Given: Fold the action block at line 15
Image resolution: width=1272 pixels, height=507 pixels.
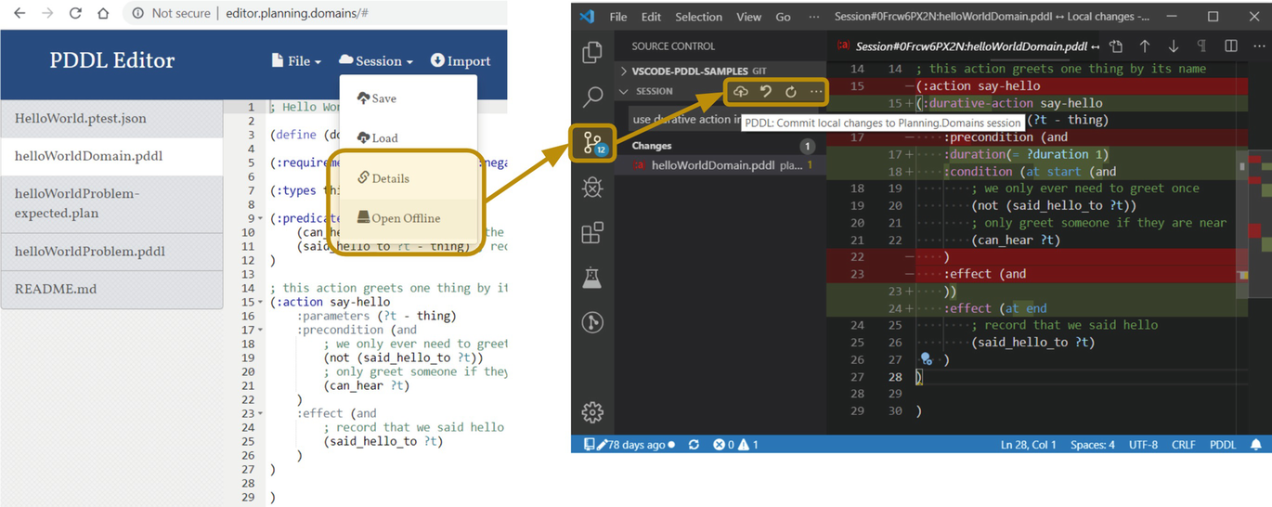Looking at the screenshot, I should pyautogui.click(x=262, y=303).
